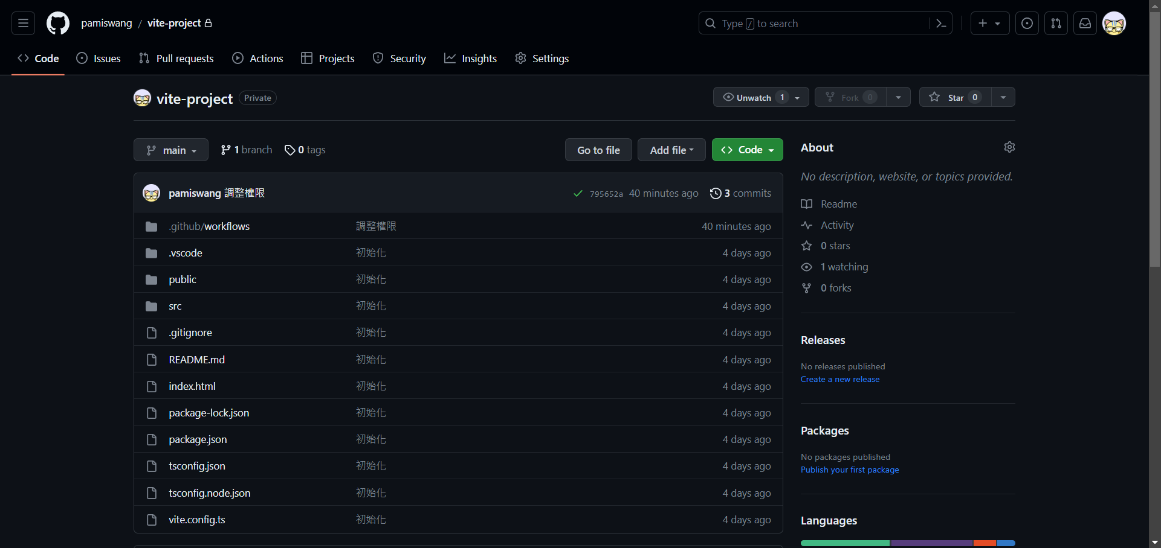Switch to the Pull requests tab
Image resolution: width=1161 pixels, height=548 pixels.
click(x=176, y=59)
